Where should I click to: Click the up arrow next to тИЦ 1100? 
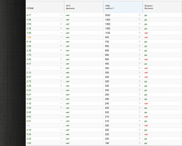[139, 33]
